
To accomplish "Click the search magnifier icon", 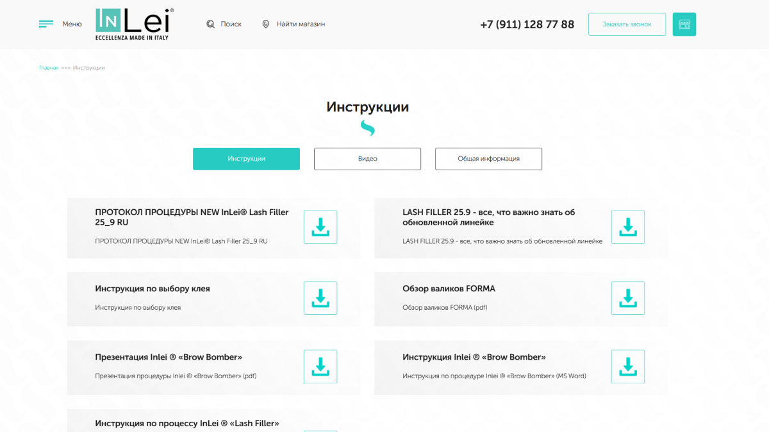I will [x=211, y=24].
